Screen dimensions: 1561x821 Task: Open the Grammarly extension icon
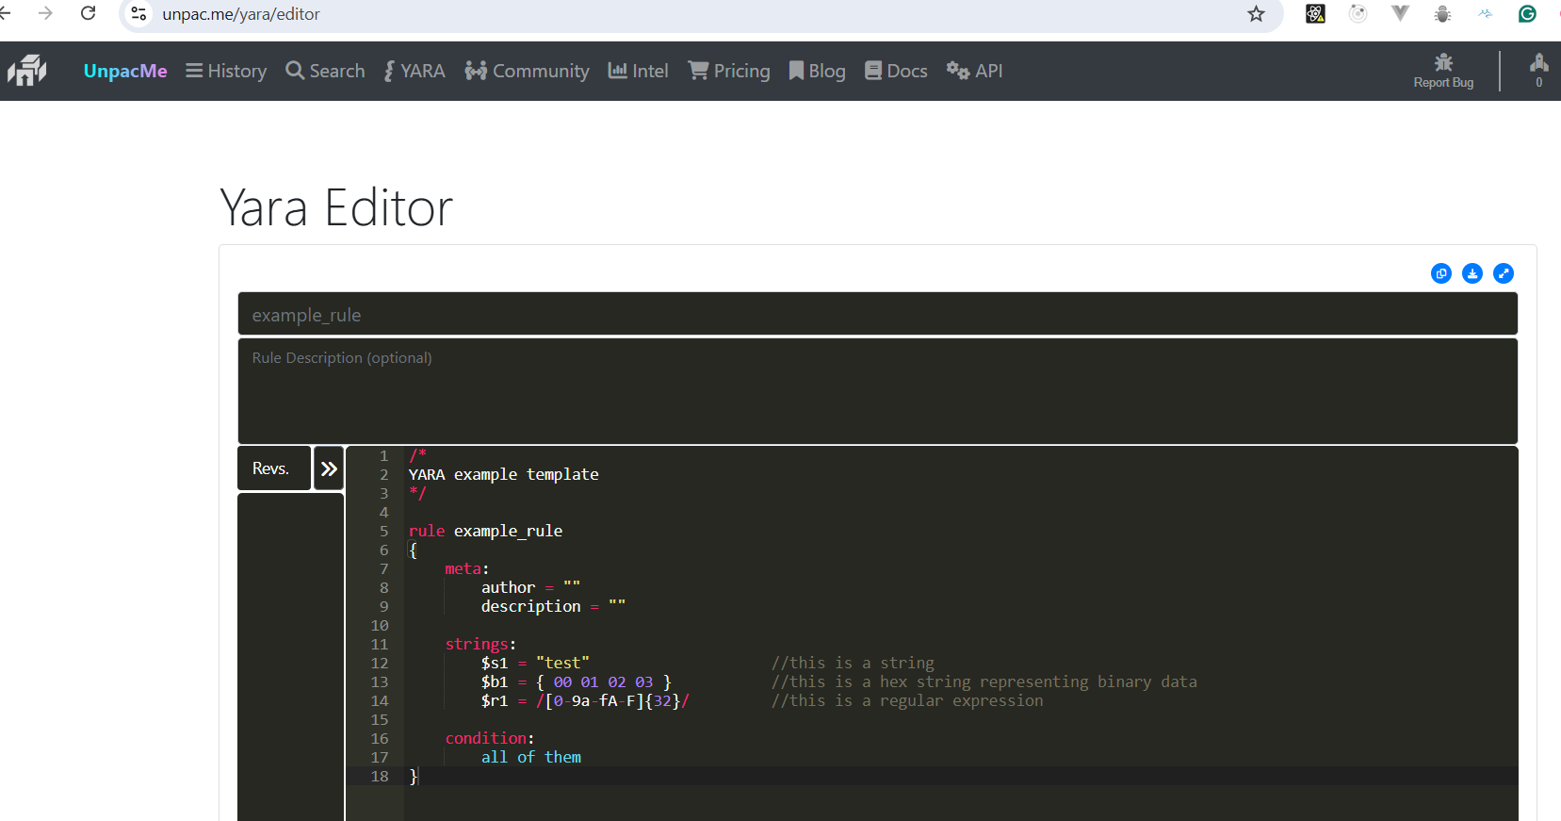click(1527, 13)
